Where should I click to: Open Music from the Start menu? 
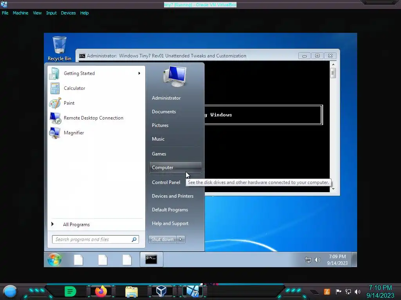click(x=158, y=139)
